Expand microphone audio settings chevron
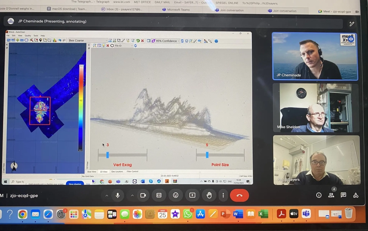This screenshot has height=231, width=368. pyautogui.click(x=106, y=195)
